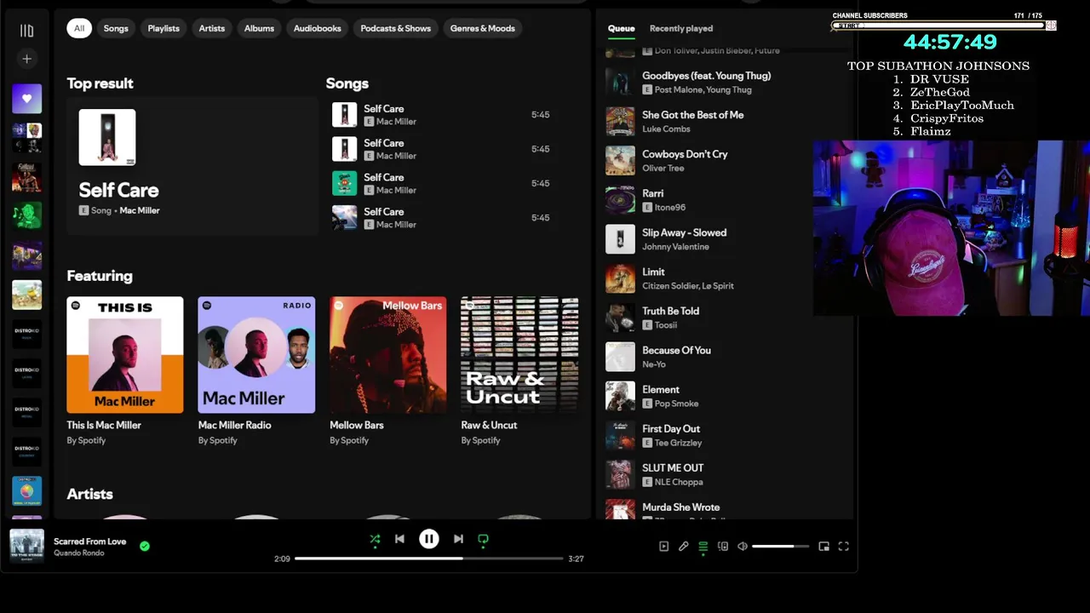Switch to Recently played tab
The height and width of the screenshot is (613, 1090).
pos(681,28)
